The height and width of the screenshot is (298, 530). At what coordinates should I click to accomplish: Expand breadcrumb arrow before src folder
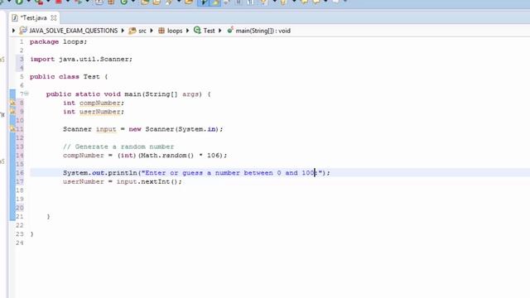coord(123,31)
